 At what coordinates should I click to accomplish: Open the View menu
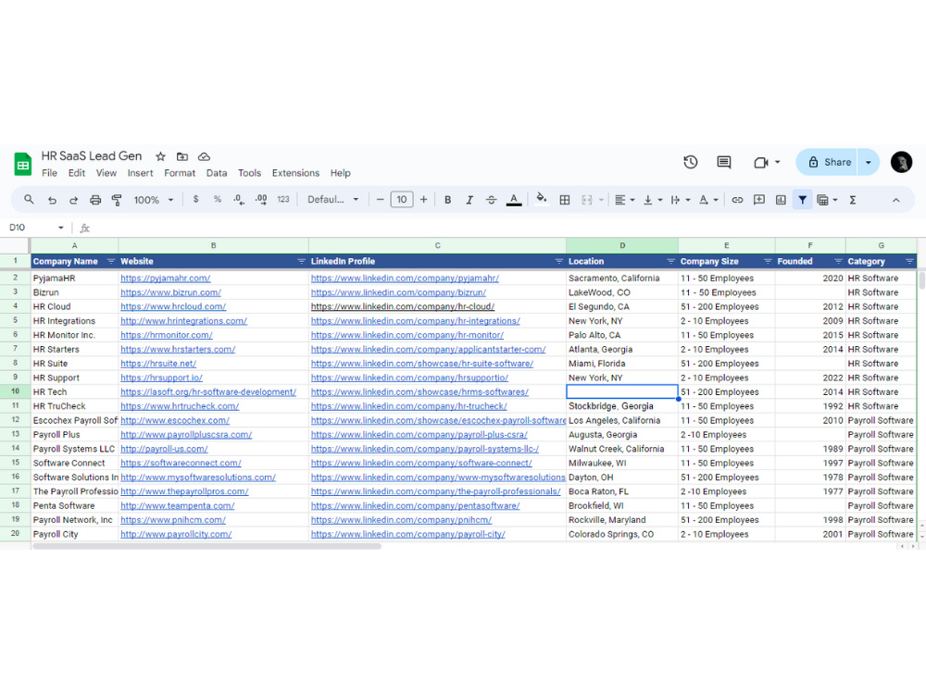click(x=106, y=173)
